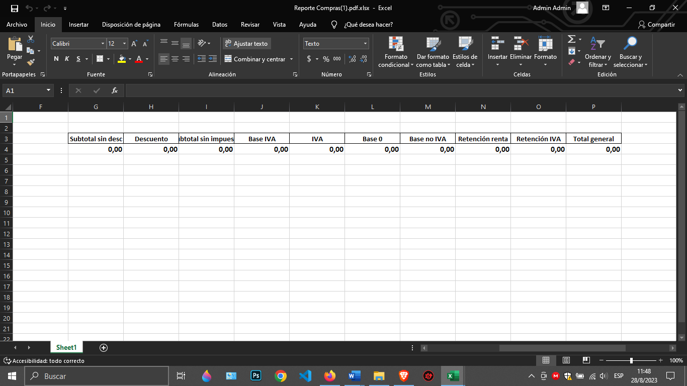Click the Save icon in title bar
This screenshot has width=687, height=386.
click(15, 8)
